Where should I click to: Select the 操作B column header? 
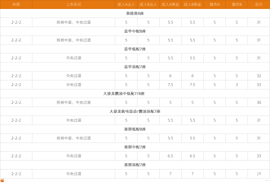(237, 4)
